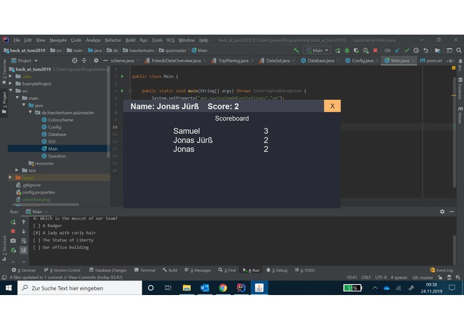This screenshot has width=464, height=329.
Task: Open the Version Control tool window
Action: [63, 270]
